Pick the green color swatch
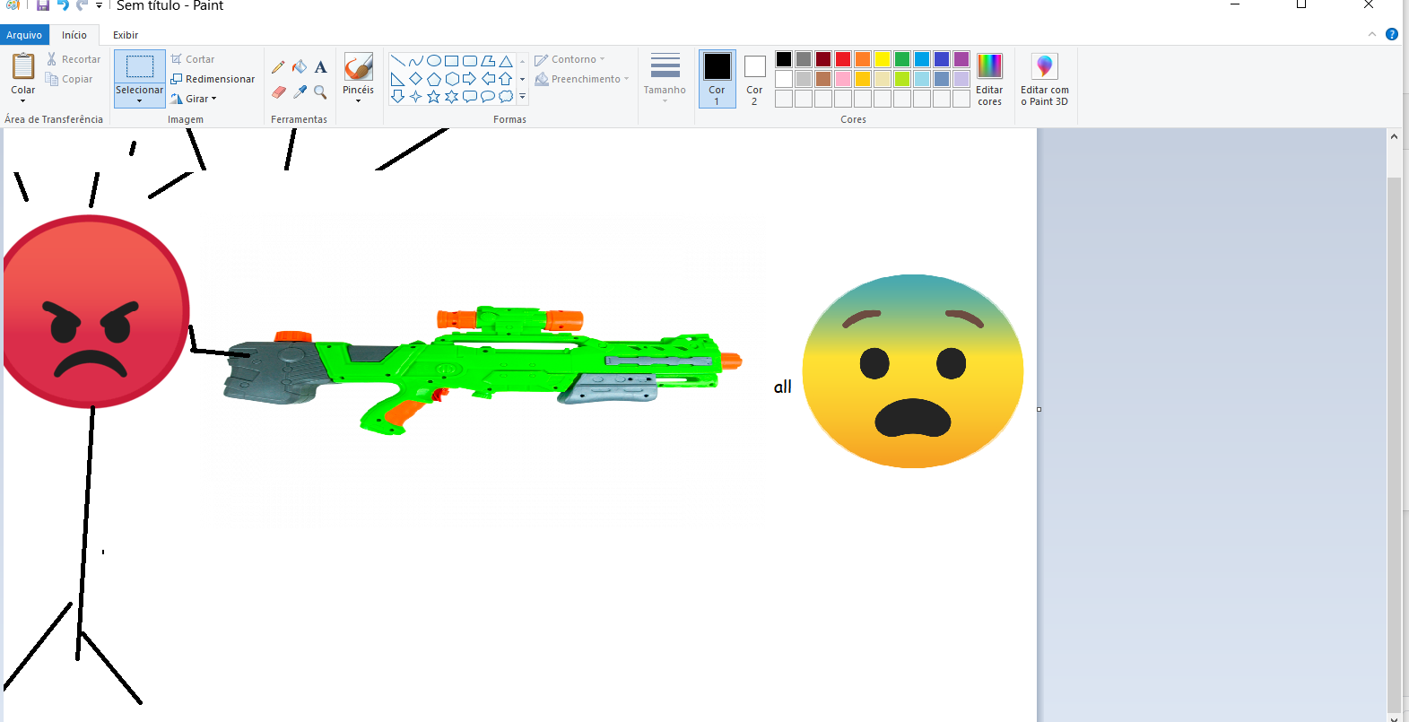The image size is (1409, 722). (x=902, y=59)
